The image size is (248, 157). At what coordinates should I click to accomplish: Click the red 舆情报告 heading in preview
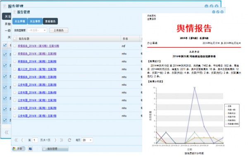tap(194, 28)
